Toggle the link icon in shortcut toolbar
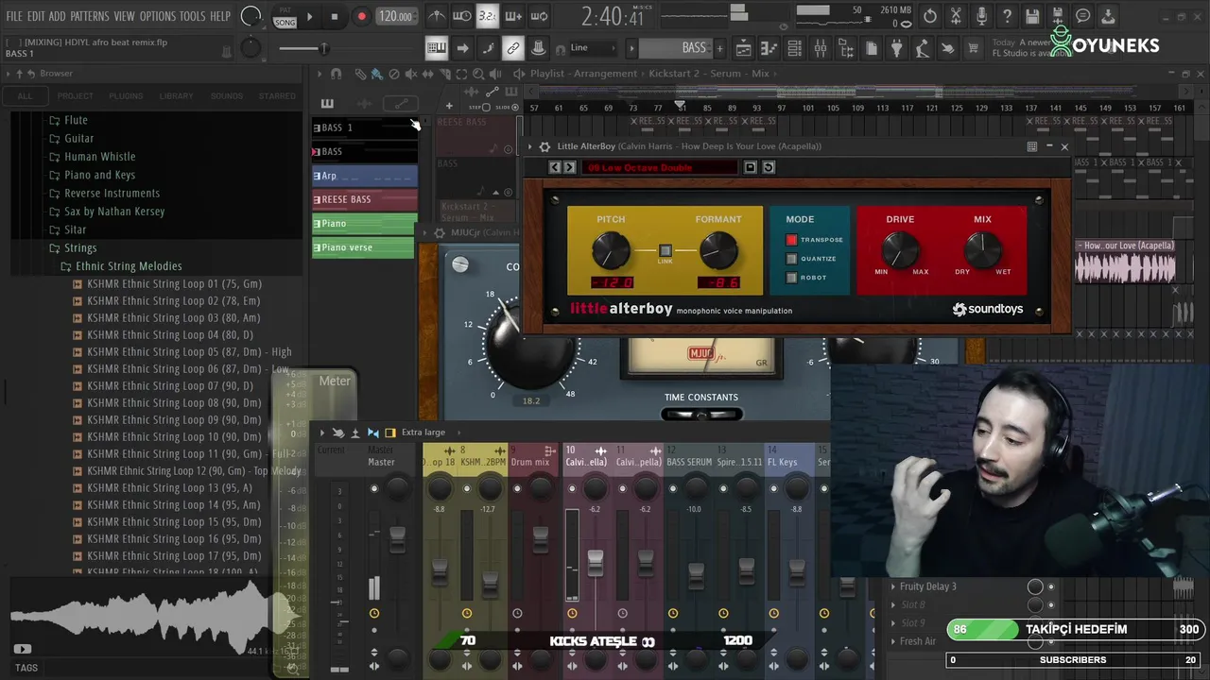 (x=512, y=48)
